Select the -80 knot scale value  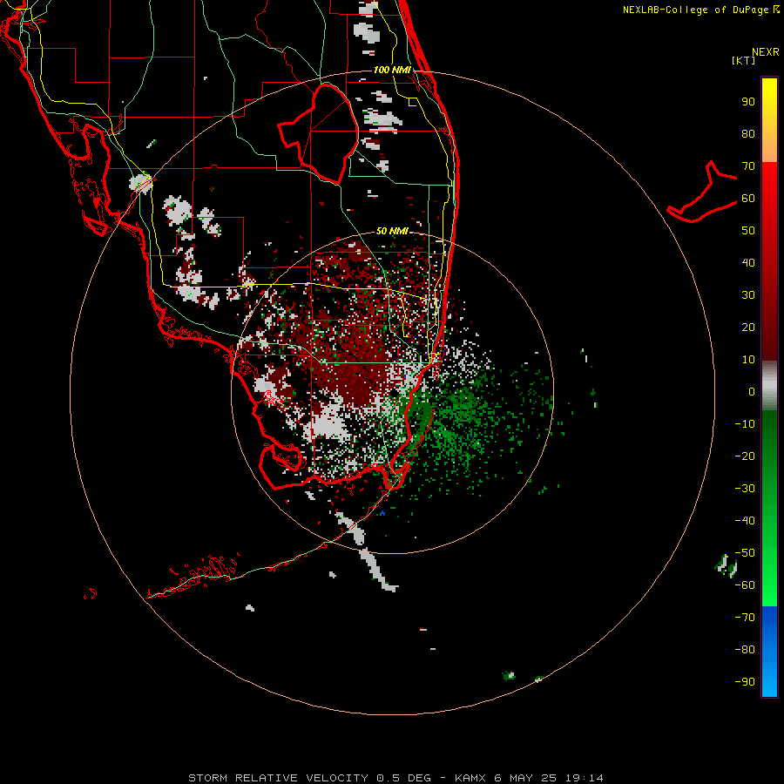(x=745, y=650)
